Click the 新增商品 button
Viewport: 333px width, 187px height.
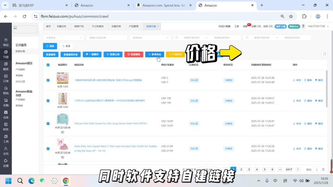pyautogui.click(x=155, y=55)
